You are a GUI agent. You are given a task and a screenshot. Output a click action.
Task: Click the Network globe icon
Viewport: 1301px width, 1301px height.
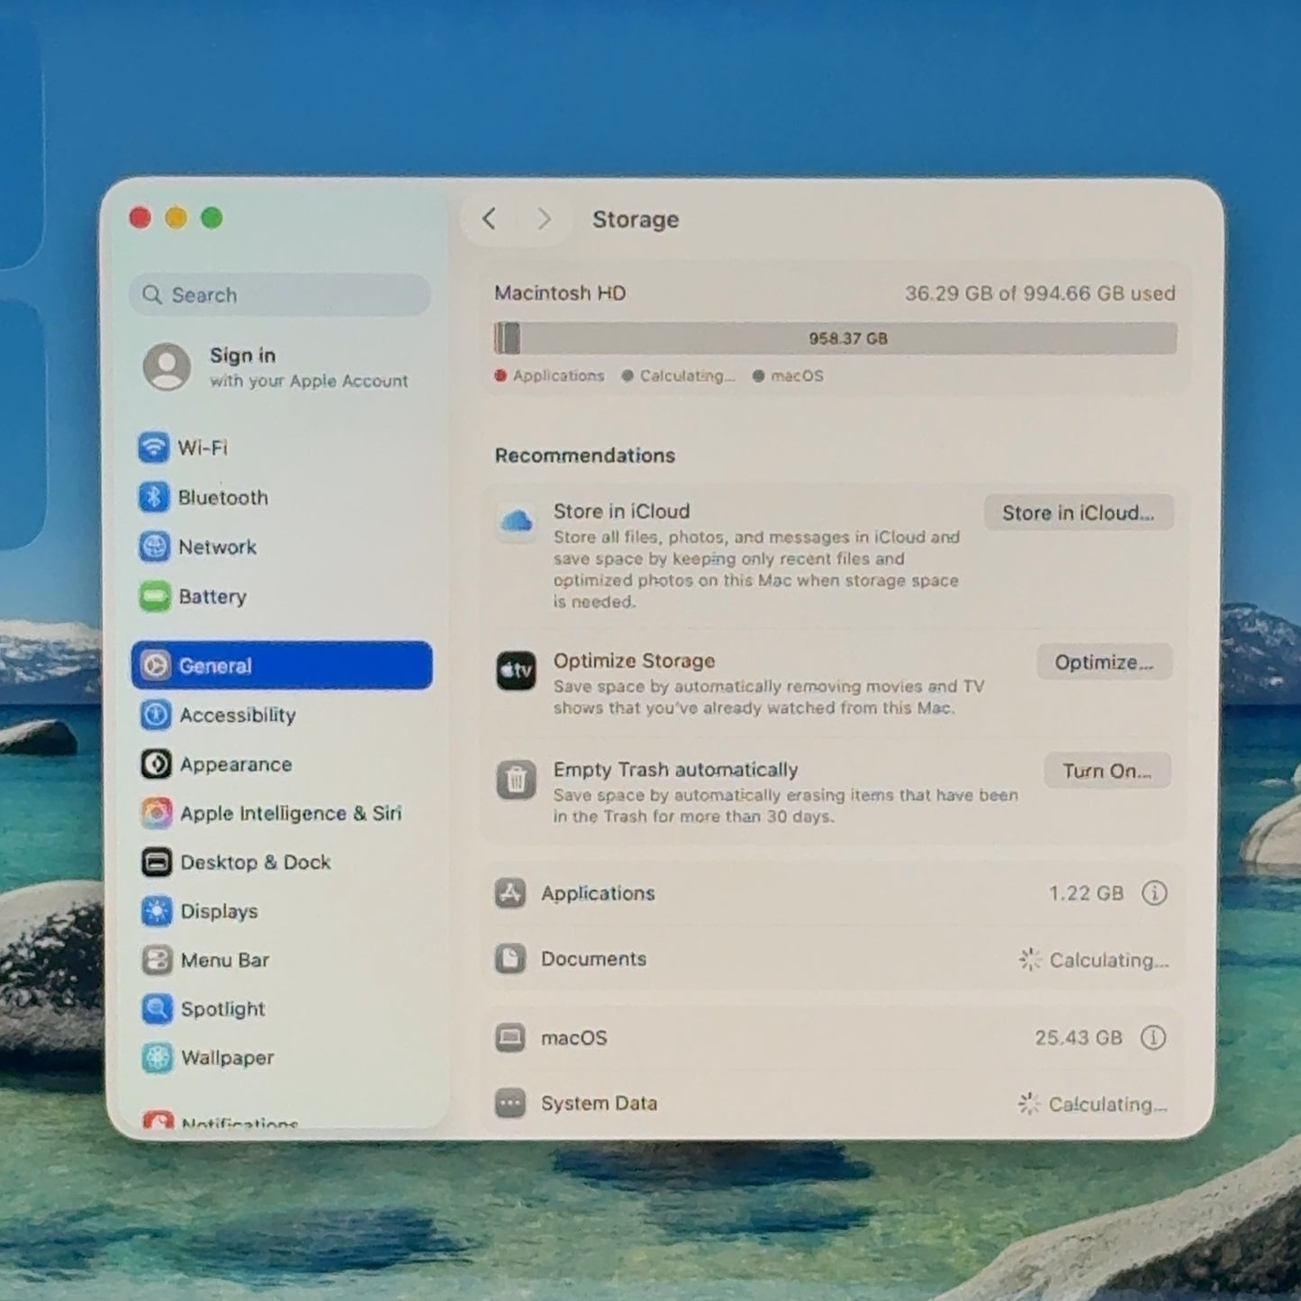[x=155, y=546]
